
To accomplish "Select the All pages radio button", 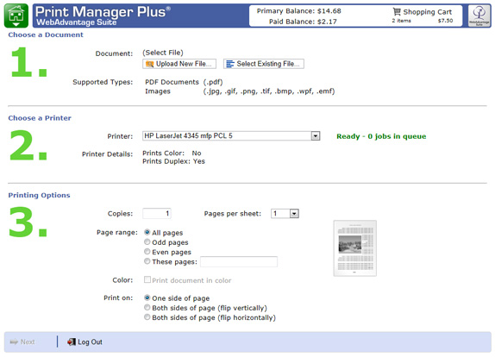I will 147,232.
